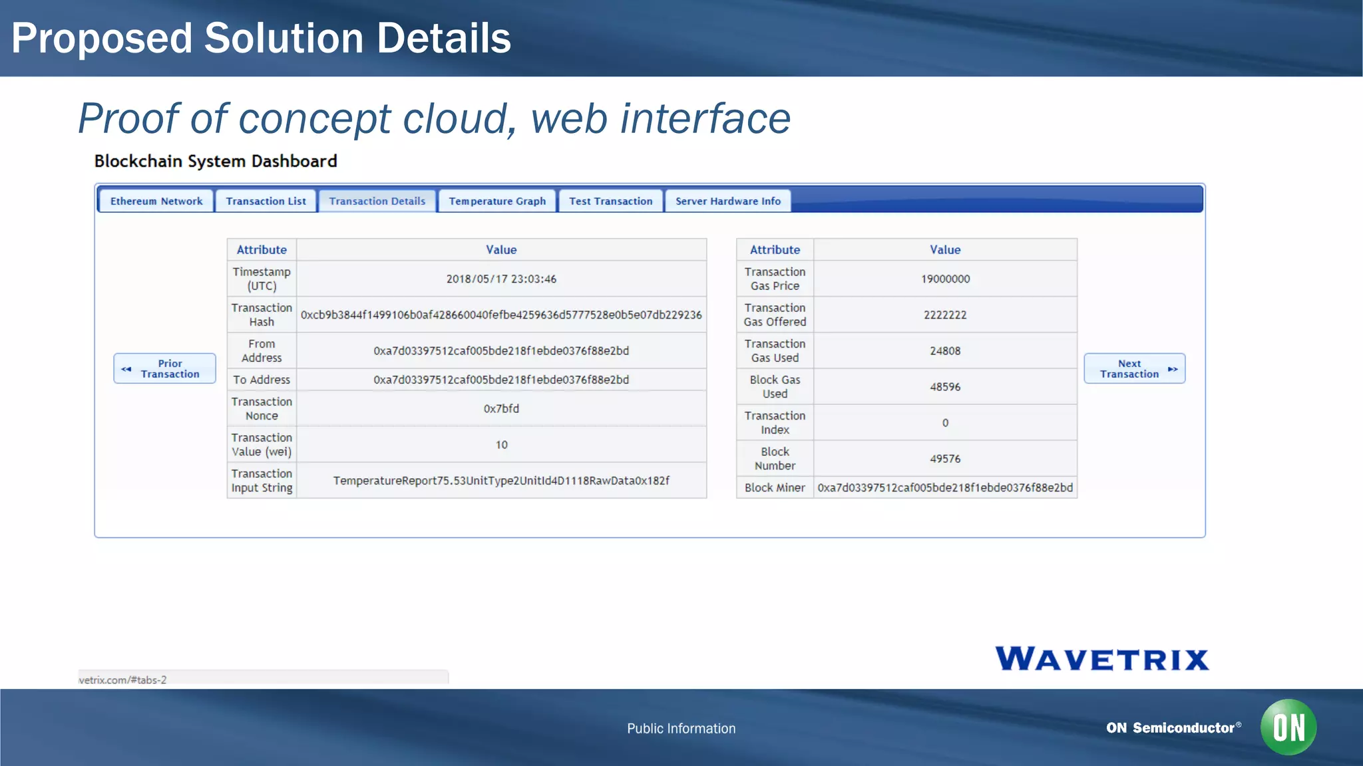Screen dimensions: 1363x766
Task: Click the Transaction Index attribute label
Action: click(775, 422)
